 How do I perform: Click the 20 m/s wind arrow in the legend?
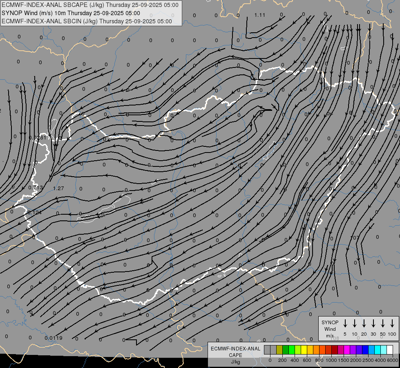coord(364,323)
